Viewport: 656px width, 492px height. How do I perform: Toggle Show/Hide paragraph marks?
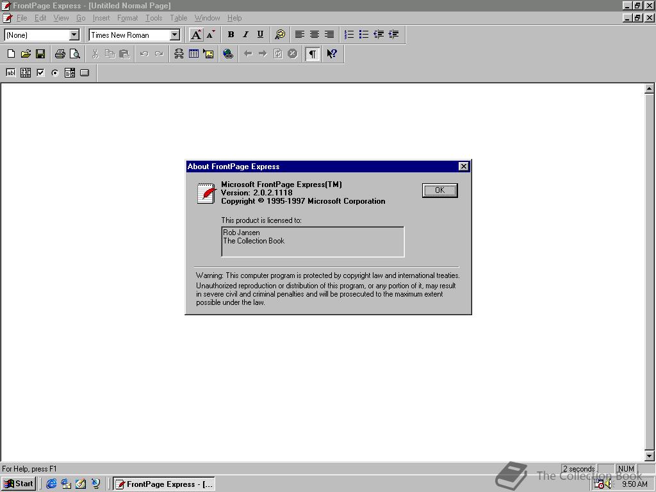313,54
